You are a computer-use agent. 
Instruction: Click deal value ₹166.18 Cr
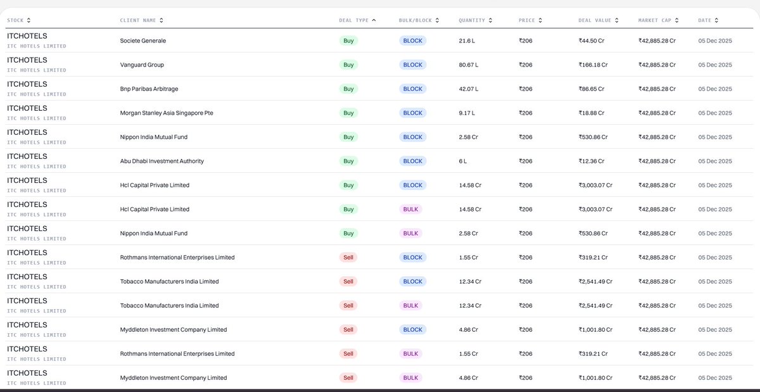coord(593,65)
